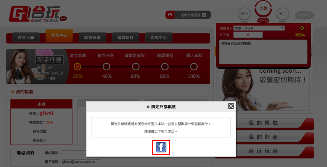Open the 客服中心 tab

(x=159, y=37)
